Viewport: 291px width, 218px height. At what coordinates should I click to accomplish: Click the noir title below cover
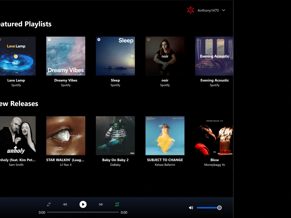click(165, 80)
